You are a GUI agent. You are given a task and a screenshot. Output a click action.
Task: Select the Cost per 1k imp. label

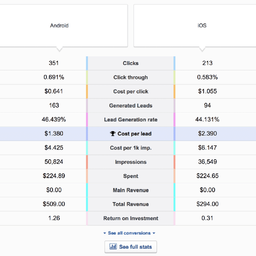tap(131, 148)
